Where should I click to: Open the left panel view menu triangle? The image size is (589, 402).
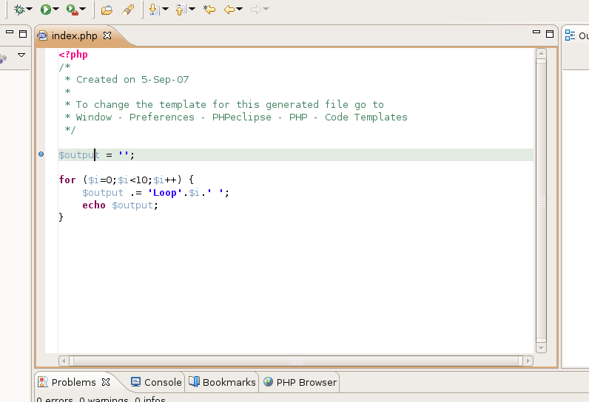click(x=21, y=55)
